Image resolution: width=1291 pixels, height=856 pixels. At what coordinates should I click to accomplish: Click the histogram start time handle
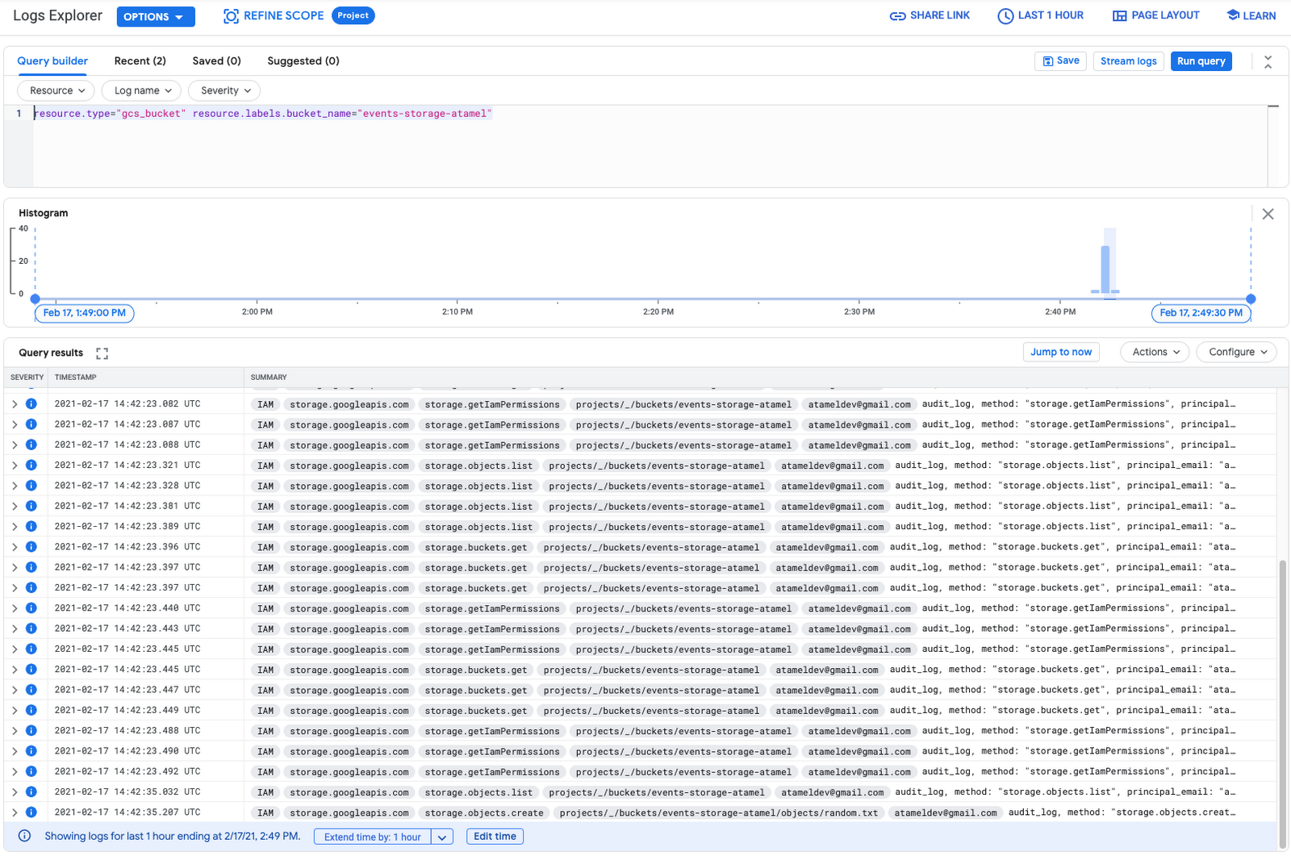click(x=36, y=299)
